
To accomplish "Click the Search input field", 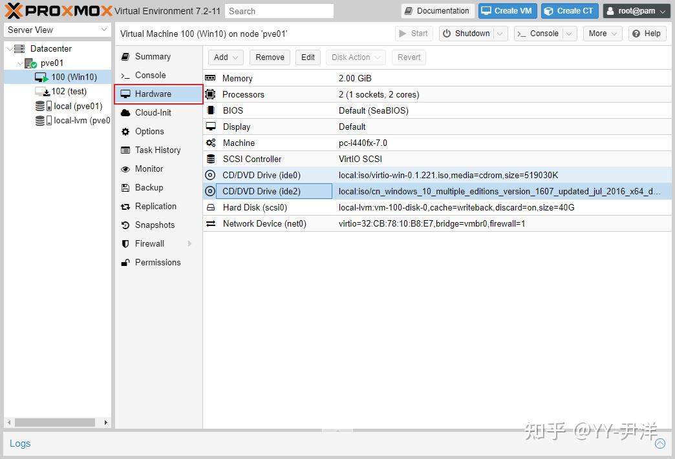I will 279,10.
